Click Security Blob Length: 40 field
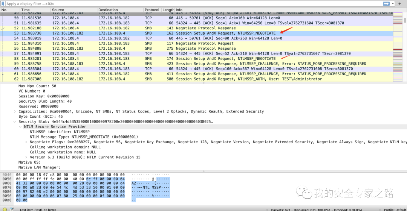 click(x=45, y=101)
